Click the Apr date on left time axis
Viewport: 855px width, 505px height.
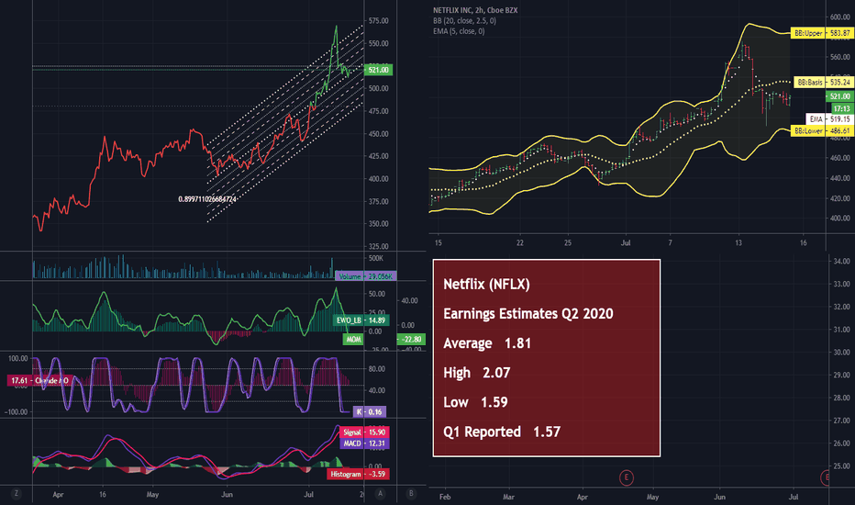point(58,495)
